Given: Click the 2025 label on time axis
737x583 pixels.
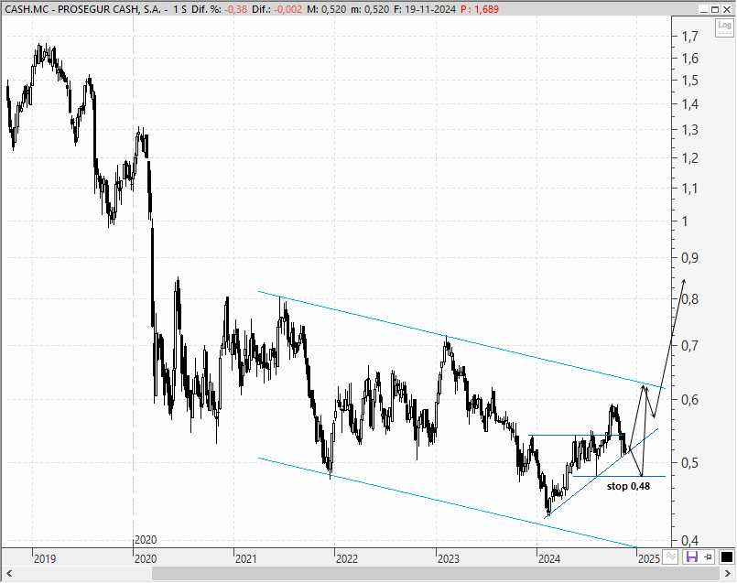Looking at the screenshot, I should (x=649, y=559).
